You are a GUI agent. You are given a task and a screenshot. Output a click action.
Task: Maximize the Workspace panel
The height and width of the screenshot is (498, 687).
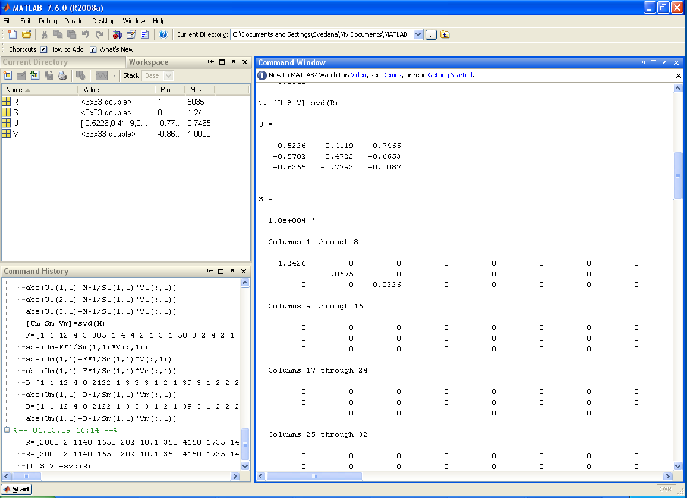pos(222,62)
